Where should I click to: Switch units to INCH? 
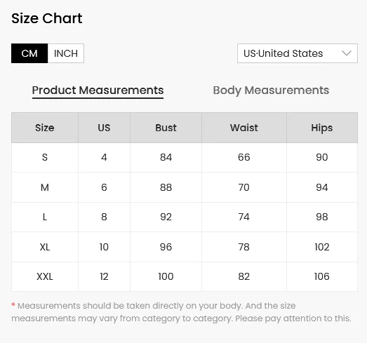[66, 53]
